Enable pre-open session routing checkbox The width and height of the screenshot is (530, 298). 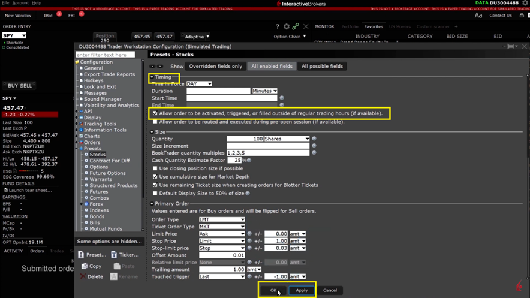155,122
